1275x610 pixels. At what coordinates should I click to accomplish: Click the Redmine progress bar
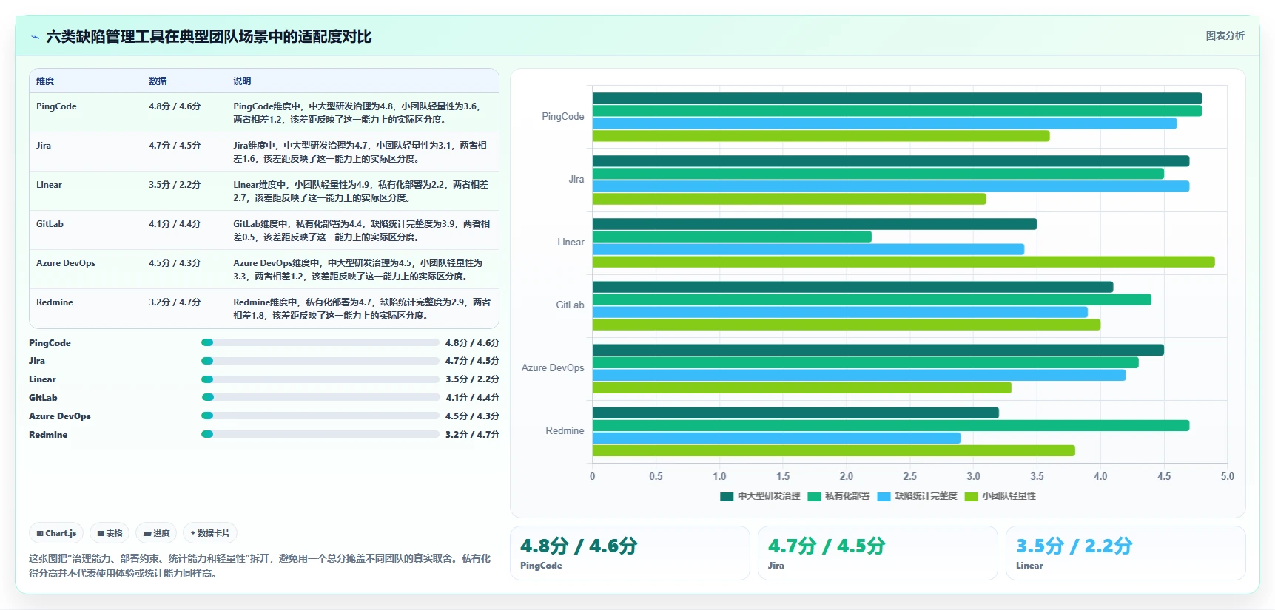pos(320,434)
